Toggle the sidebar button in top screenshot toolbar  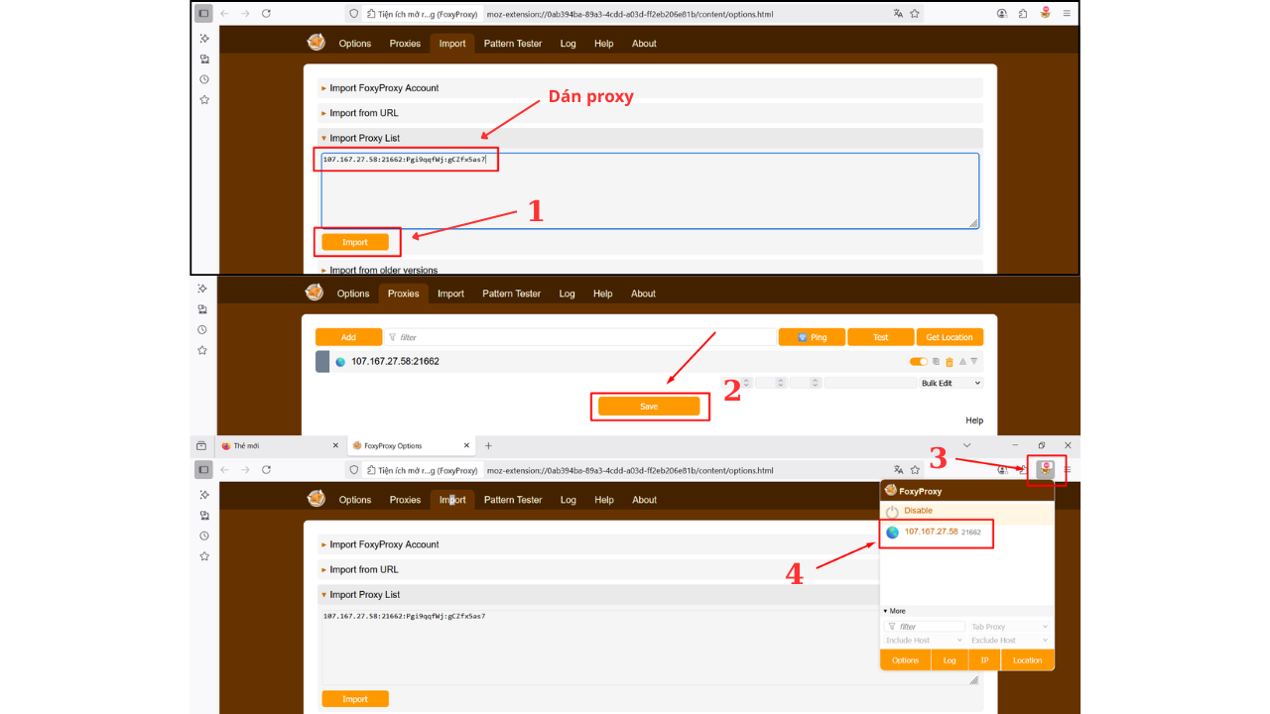click(203, 14)
